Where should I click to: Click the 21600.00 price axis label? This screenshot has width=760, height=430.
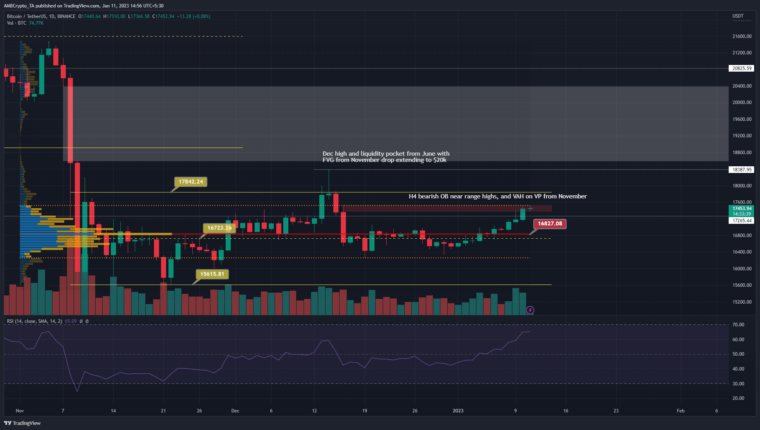click(742, 36)
